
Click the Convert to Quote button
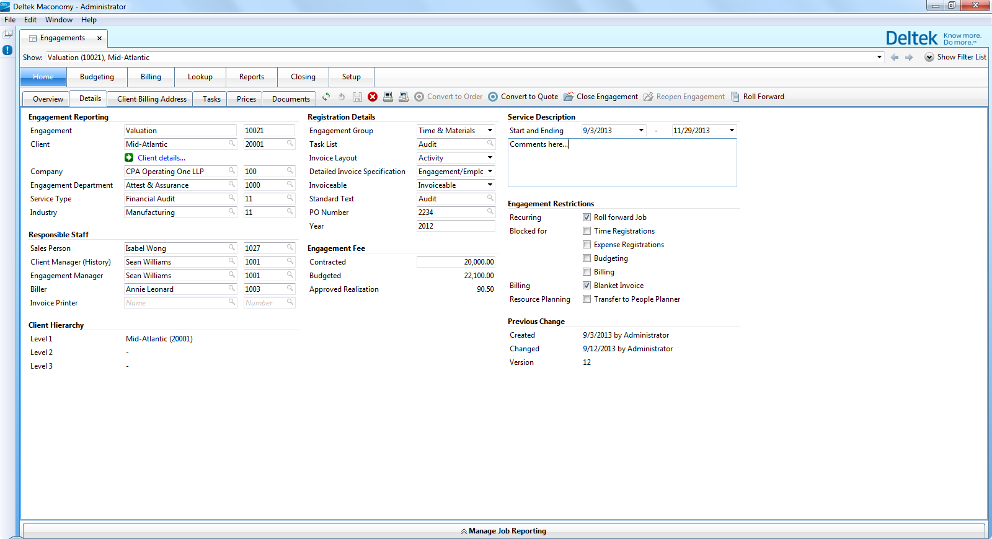point(523,97)
